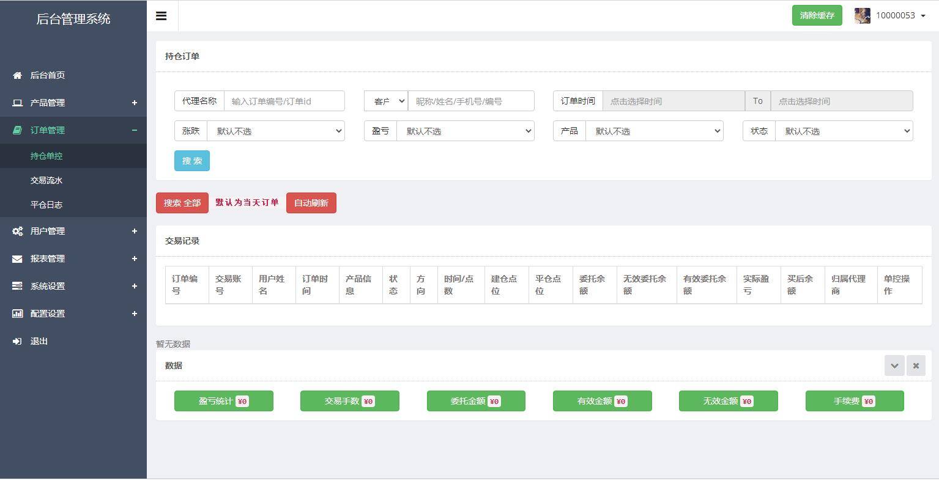Click the user avatar thumbnail for 10000053

862,15
